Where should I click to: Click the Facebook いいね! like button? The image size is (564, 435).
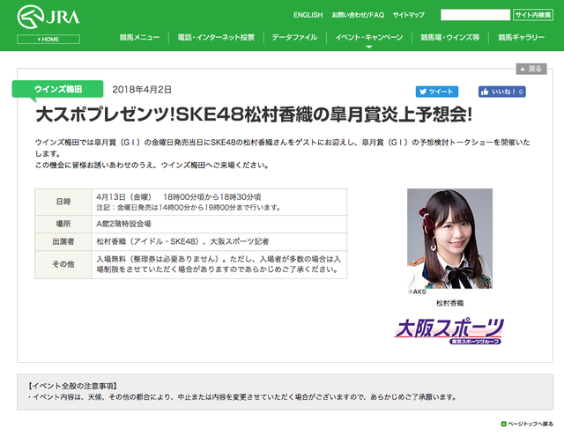pyautogui.click(x=501, y=92)
